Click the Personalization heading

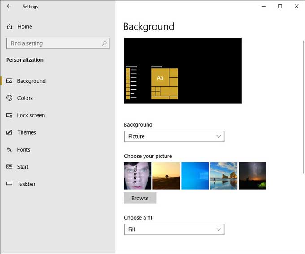25,60
